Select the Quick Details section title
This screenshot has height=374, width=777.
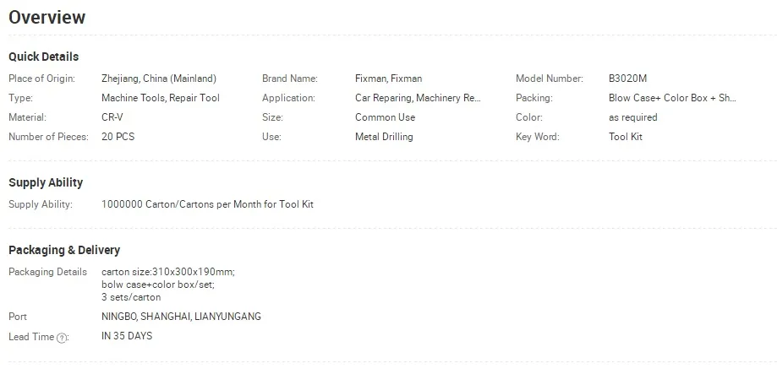point(44,57)
